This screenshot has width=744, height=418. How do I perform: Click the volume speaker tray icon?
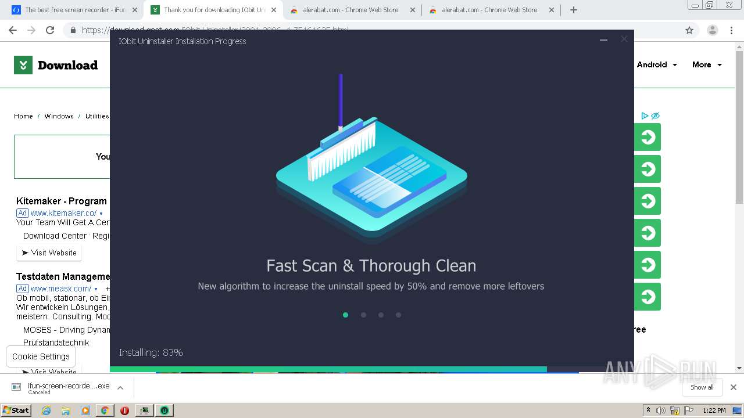coord(661,410)
